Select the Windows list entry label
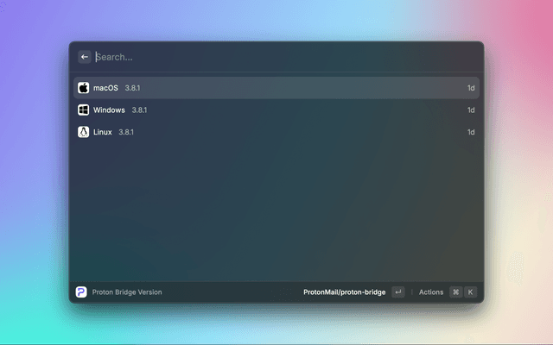 109,110
